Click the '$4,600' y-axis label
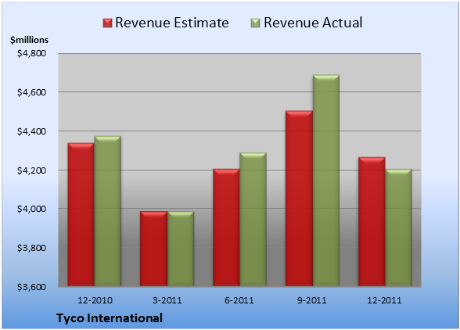The width and height of the screenshot is (460, 330). pyautogui.click(x=31, y=92)
